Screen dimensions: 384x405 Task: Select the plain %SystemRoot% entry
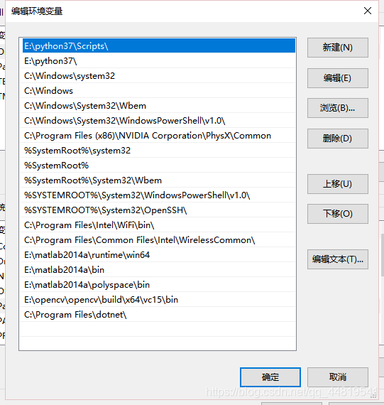tap(158, 166)
